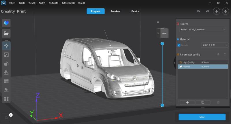Open the Edit menu
Screen dimensions: 231x124
(22, 3)
